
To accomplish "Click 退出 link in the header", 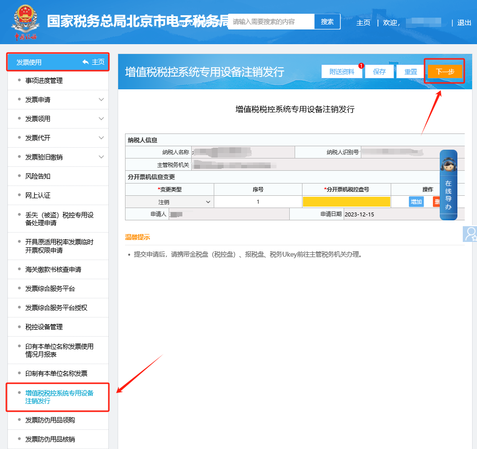I will click(x=464, y=23).
